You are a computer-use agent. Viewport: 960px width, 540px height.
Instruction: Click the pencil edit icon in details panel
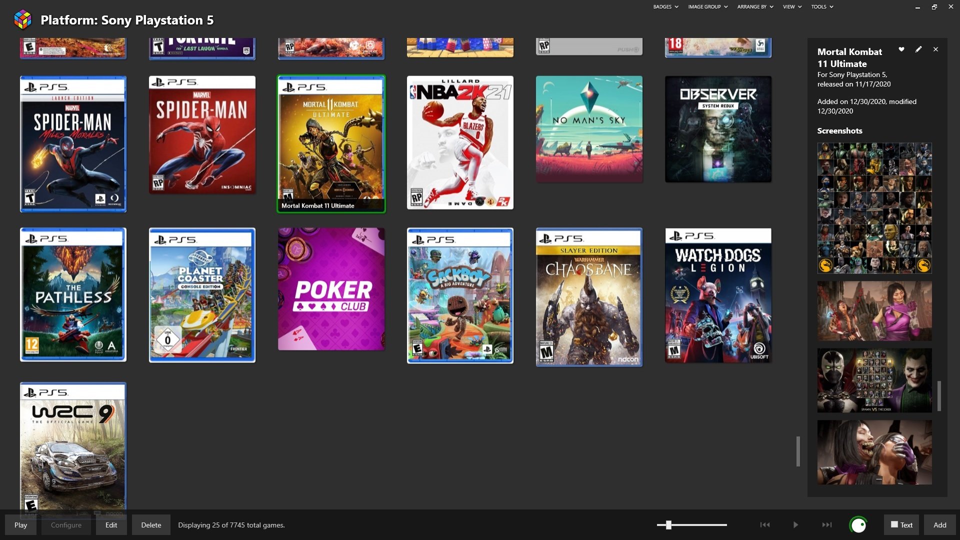coord(918,49)
